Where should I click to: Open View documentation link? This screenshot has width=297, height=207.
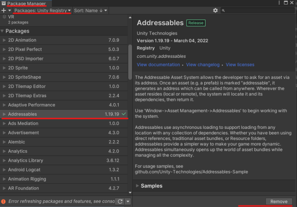tap(158, 65)
